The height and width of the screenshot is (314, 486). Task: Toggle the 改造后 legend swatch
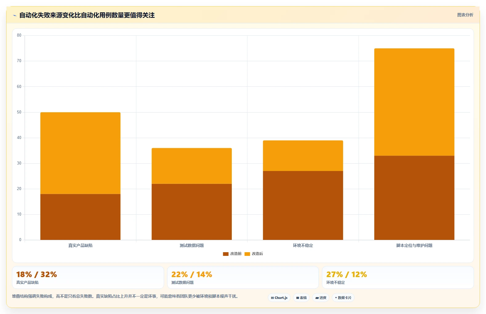coord(247,254)
